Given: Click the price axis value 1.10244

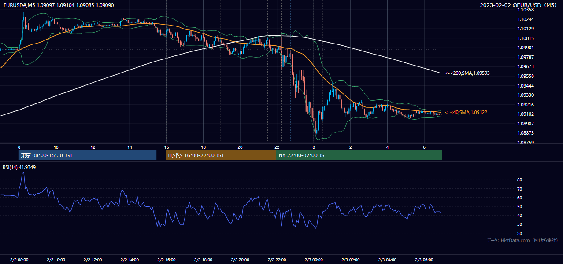Looking at the screenshot, I should [x=525, y=19].
